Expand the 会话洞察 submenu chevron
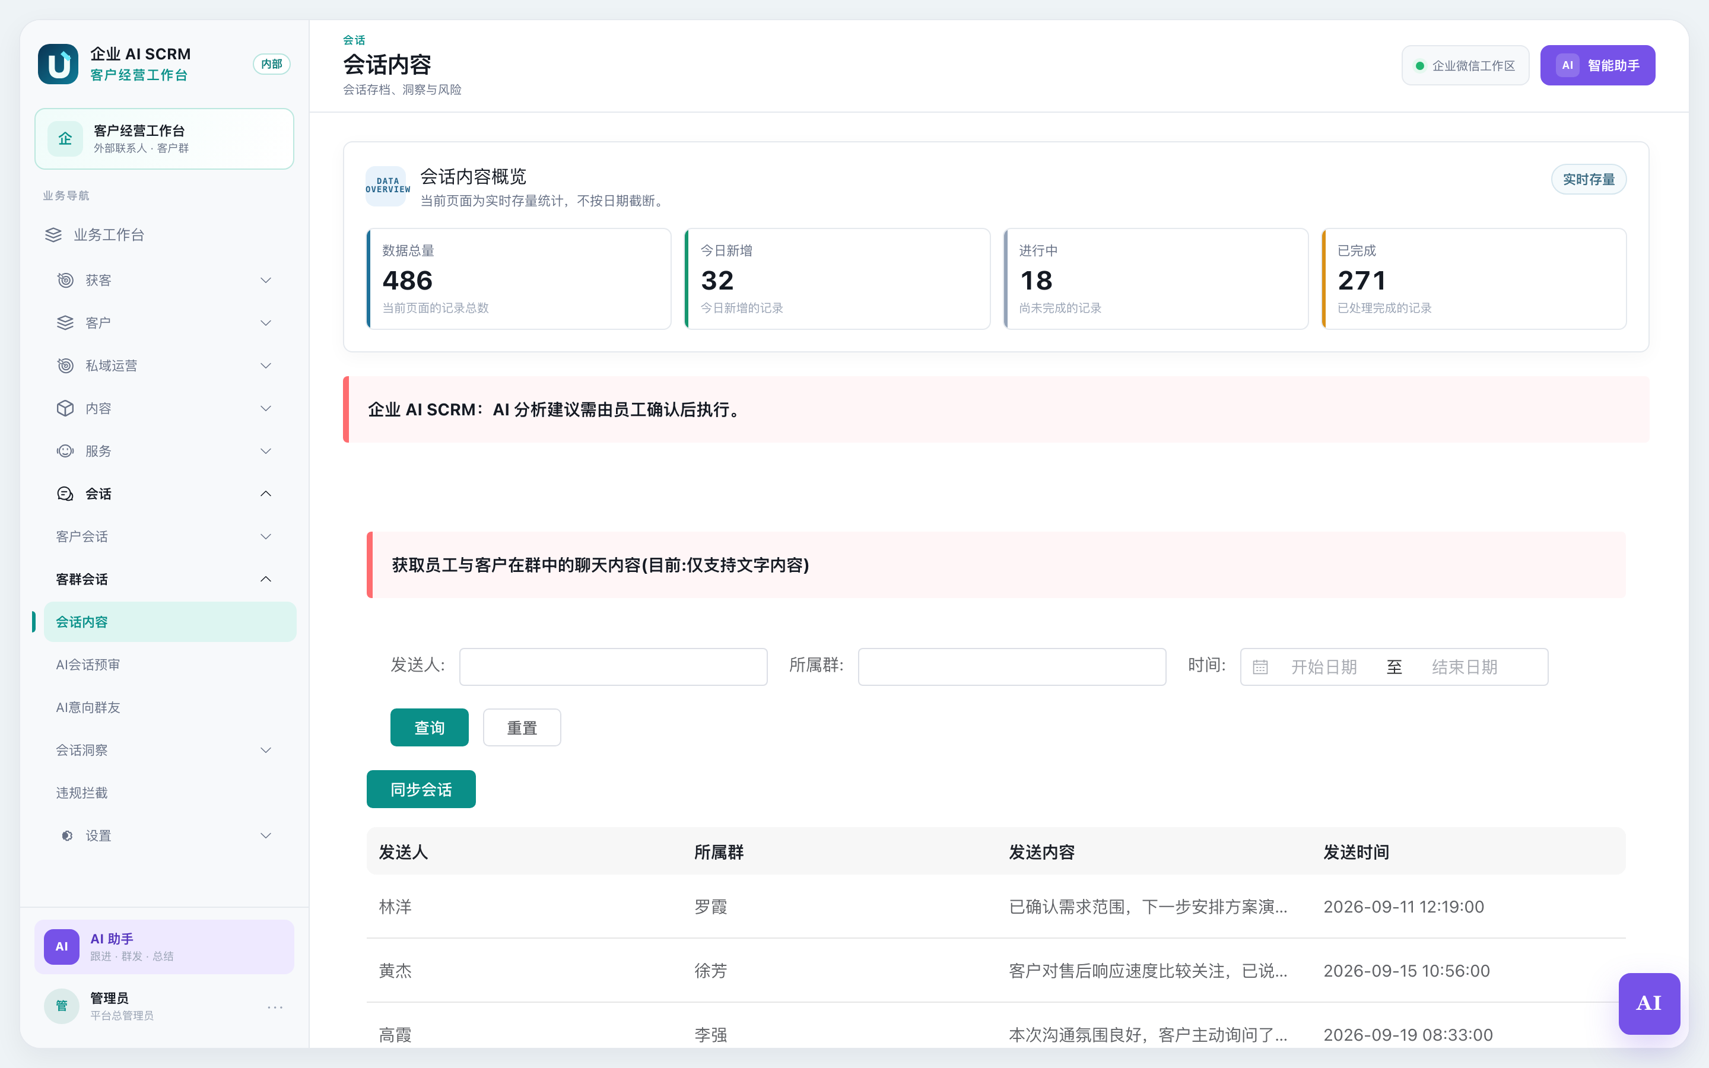This screenshot has height=1068, width=1709. point(265,750)
